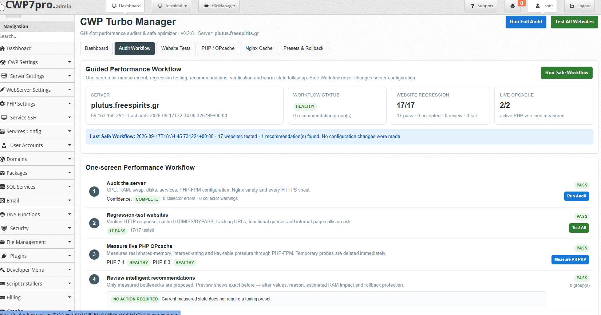Click the server name plutus.freespirits.gr in card
Screen dimensions: 601x315
pos(125,105)
